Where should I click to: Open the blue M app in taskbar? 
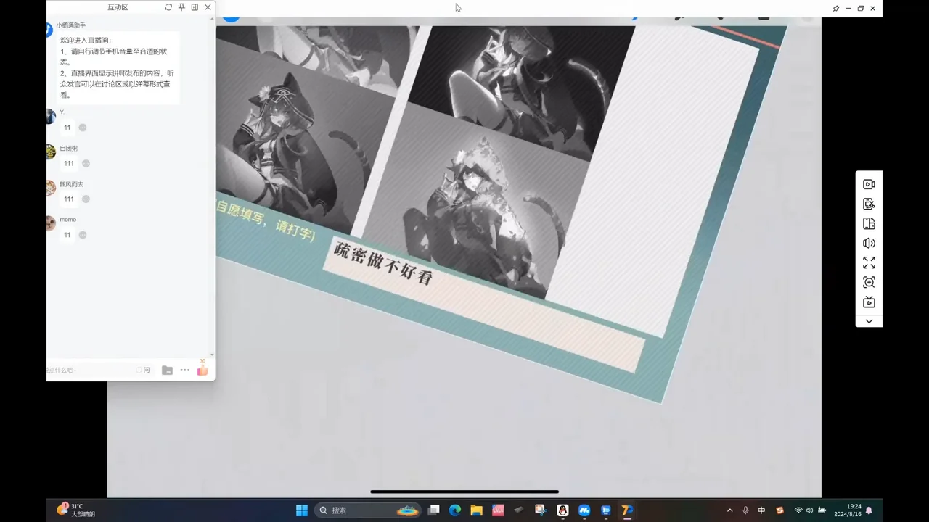coord(584,510)
